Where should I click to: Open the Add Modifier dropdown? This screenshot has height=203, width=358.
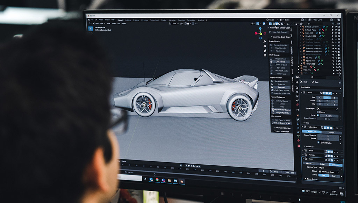tap(321, 87)
